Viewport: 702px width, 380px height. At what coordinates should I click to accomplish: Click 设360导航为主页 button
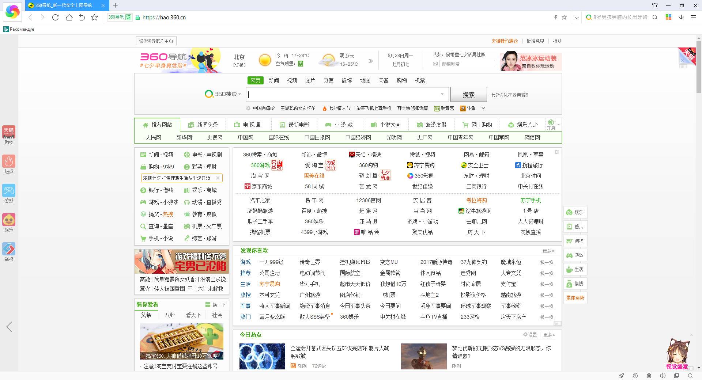(x=156, y=41)
